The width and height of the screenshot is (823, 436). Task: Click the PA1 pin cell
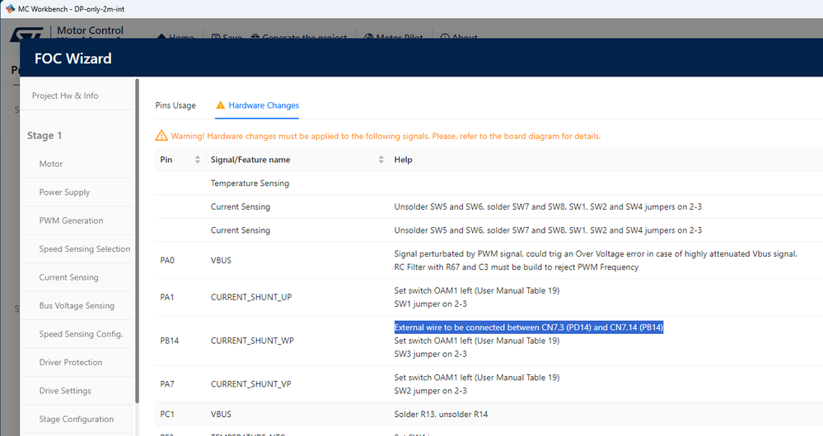pos(167,297)
